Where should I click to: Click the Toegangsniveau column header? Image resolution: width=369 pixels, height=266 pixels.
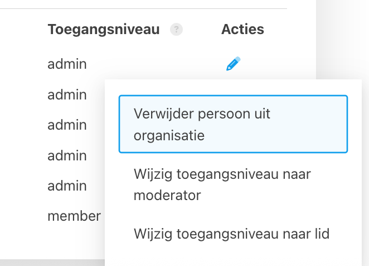tap(104, 29)
